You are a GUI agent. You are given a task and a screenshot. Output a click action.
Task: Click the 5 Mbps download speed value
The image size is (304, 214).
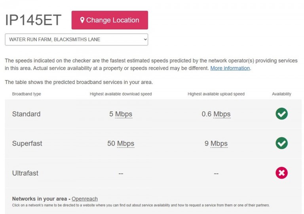(121, 114)
